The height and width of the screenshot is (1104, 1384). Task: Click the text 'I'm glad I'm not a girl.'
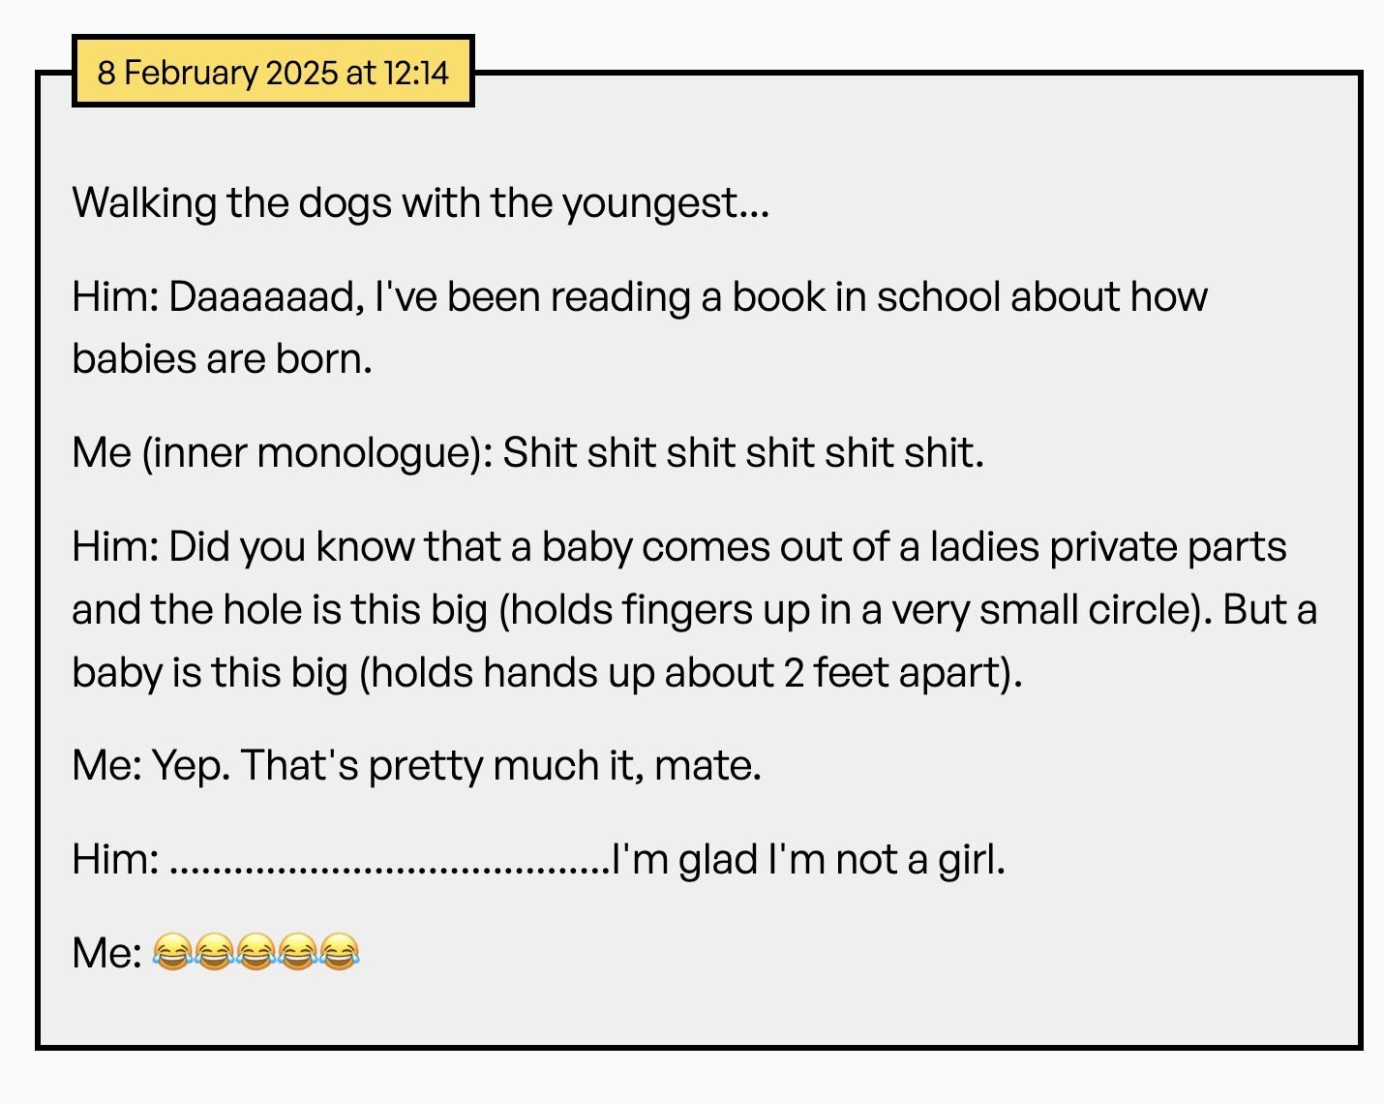[810, 860]
